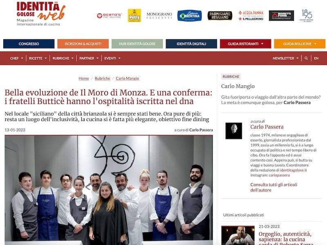Click the yellow Petra sponsor logo

pyautogui.click(x=134, y=16)
